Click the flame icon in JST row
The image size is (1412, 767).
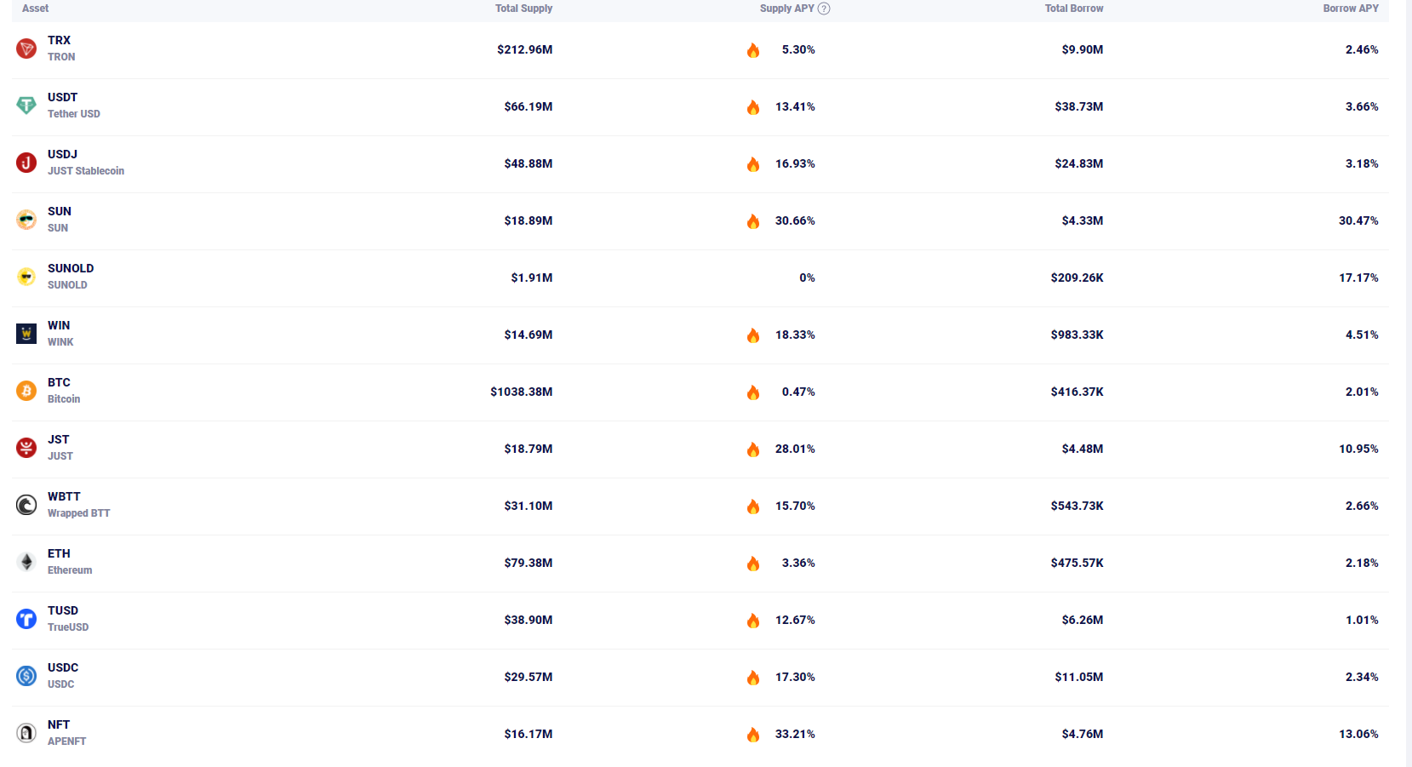(x=753, y=449)
